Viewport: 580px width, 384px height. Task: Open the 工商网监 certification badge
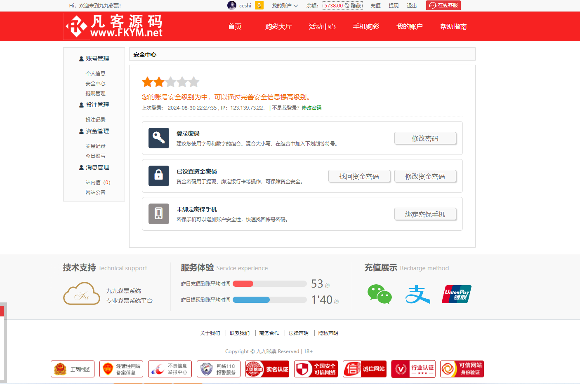(x=72, y=369)
